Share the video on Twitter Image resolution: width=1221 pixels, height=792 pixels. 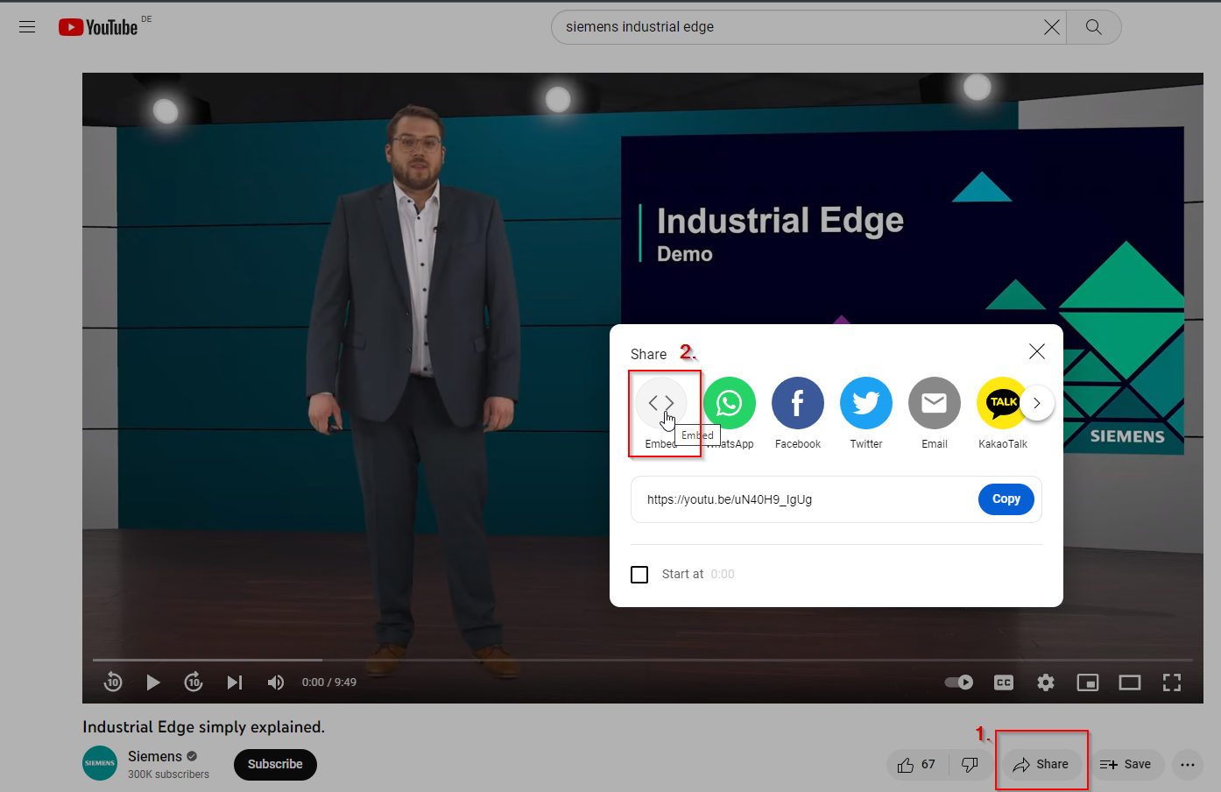tap(866, 402)
